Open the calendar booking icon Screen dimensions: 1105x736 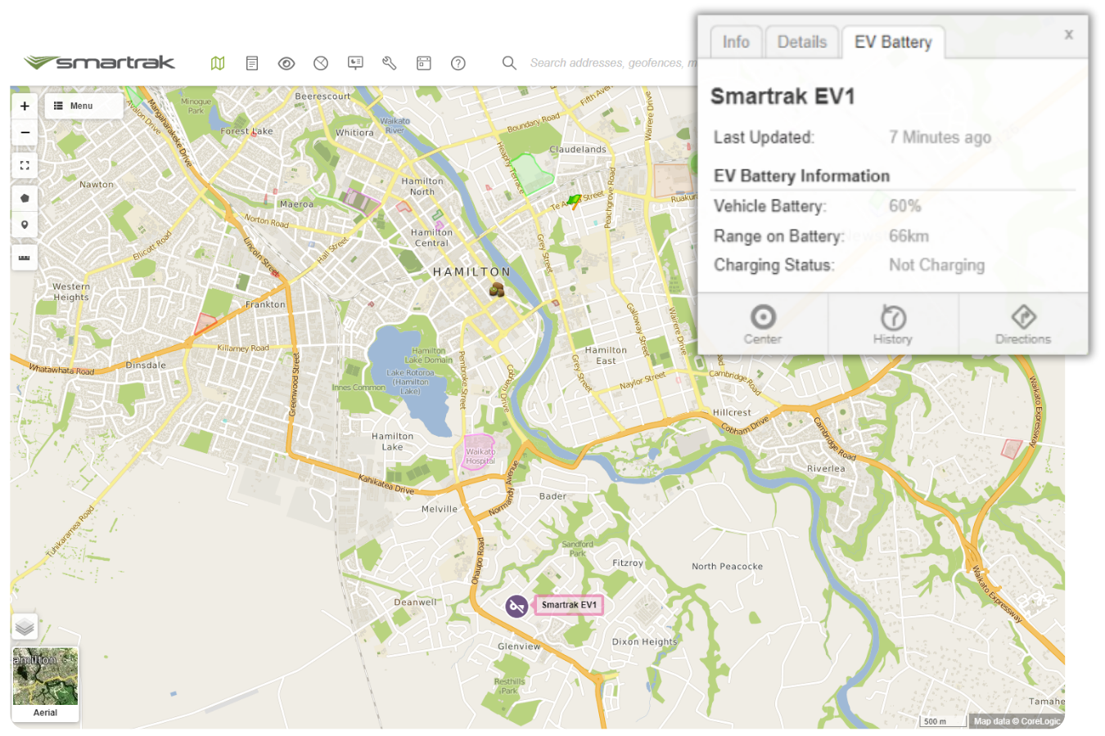pos(424,63)
